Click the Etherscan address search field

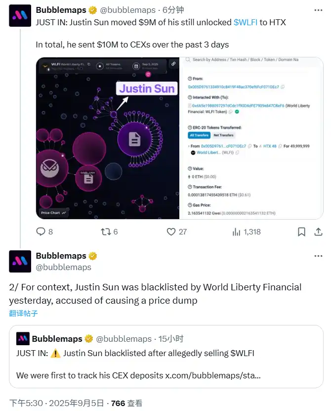pos(252,60)
